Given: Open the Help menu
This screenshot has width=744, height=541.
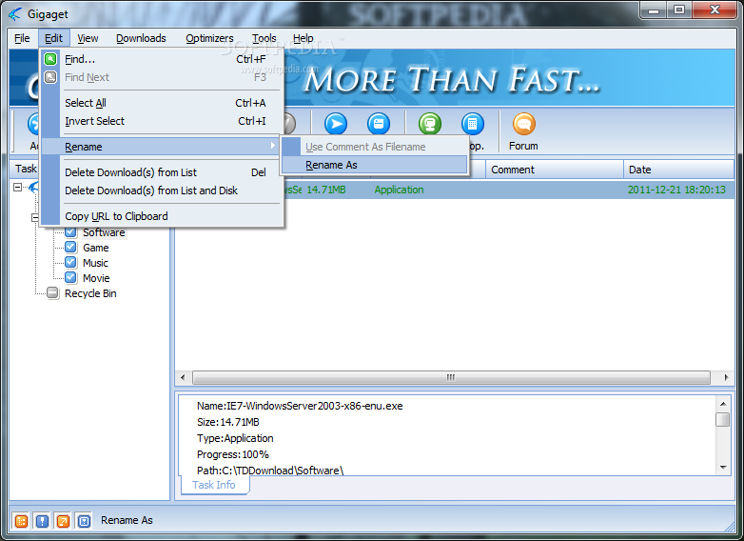Looking at the screenshot, I should [303, 38].
